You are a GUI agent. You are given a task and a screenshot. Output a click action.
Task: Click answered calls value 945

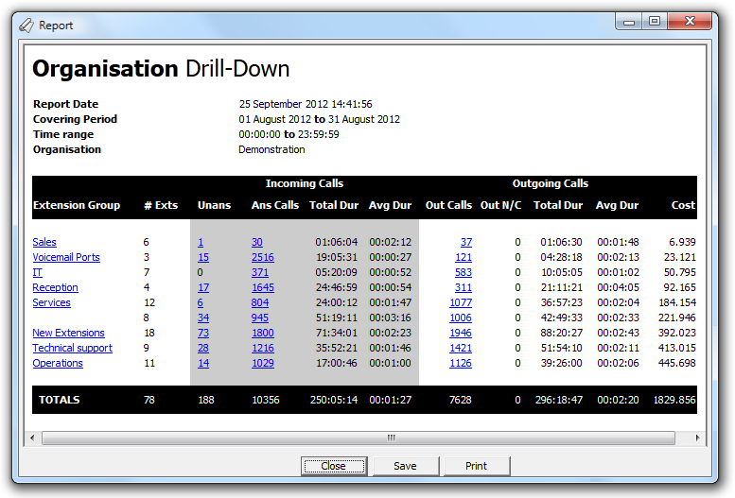[260, 318]
